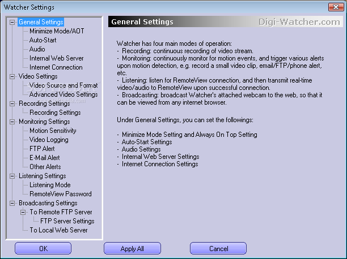Select the Monitoring Settings category
This screenshot has width=347, height=259.
point(44,122)
